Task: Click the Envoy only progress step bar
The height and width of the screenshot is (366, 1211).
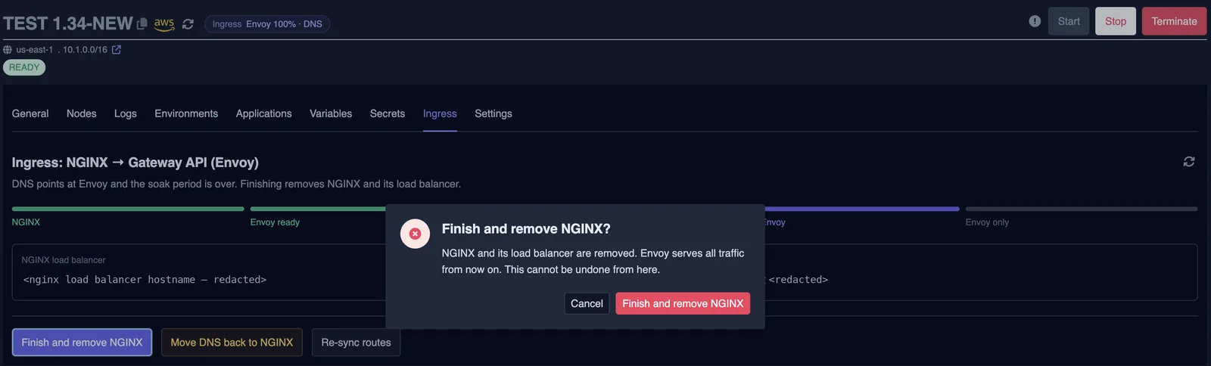Action: point(1082,209)
